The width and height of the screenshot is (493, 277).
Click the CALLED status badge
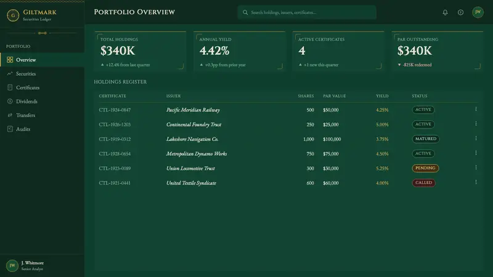click(x=423, y=182)
